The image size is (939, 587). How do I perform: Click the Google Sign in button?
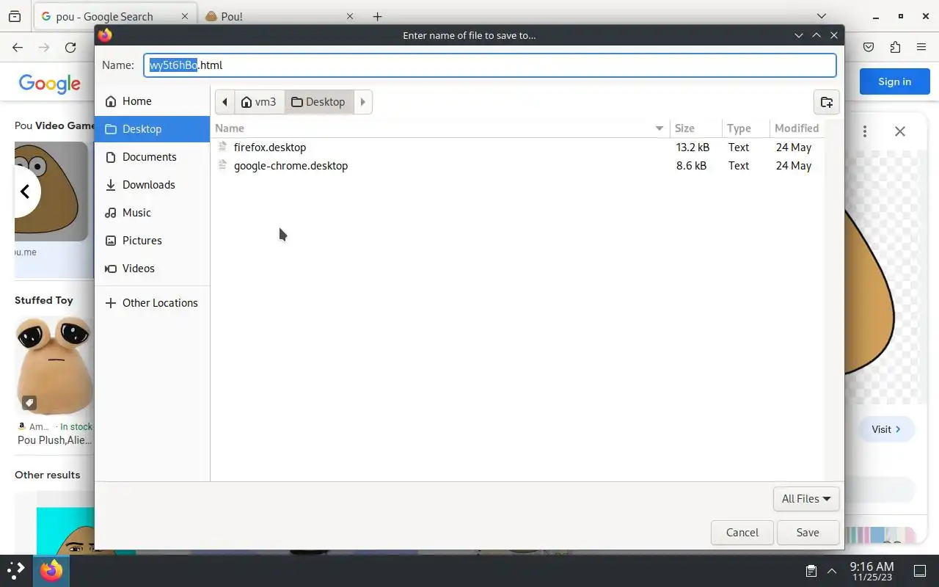click(894, 81)
